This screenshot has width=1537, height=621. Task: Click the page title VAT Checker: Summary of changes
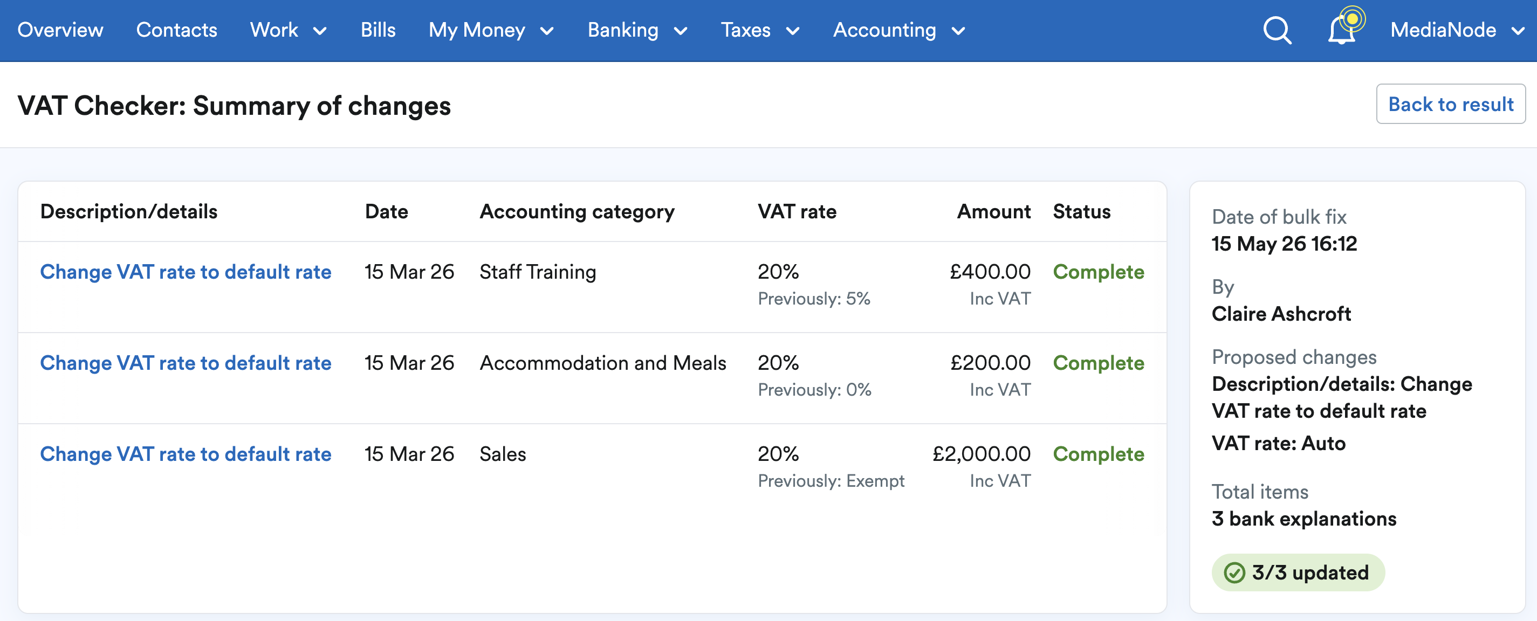coord(234,106)
